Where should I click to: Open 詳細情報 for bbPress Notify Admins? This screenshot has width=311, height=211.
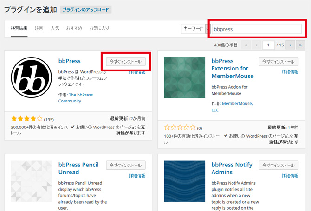[290, 176]
